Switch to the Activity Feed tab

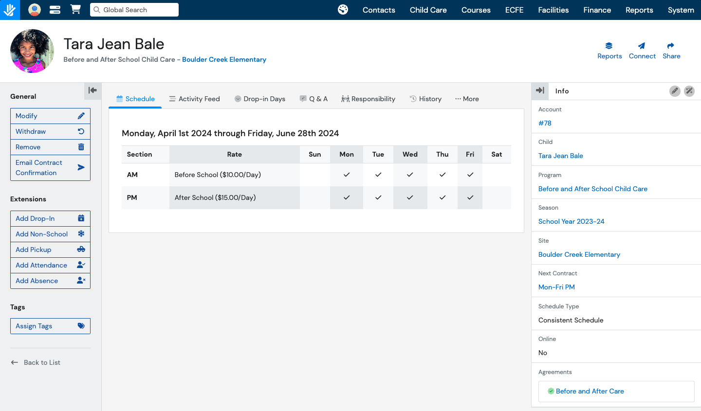coord(194,99)
